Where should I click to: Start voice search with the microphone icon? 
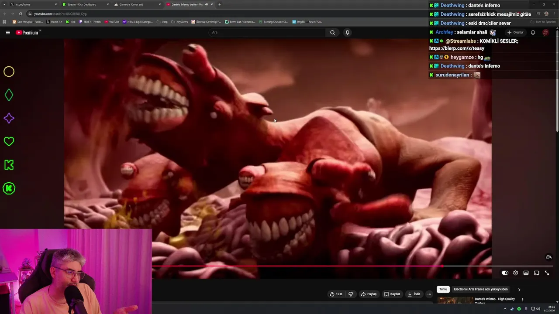point(347,32)
